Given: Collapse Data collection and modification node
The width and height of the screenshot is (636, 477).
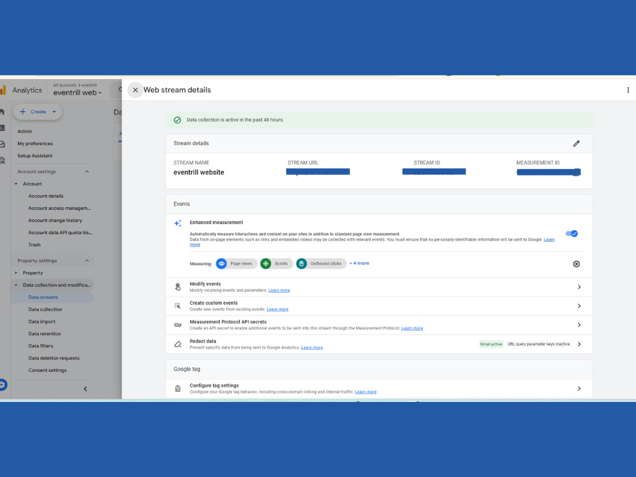Looking at the screenshot, I should tap(17, 285).
